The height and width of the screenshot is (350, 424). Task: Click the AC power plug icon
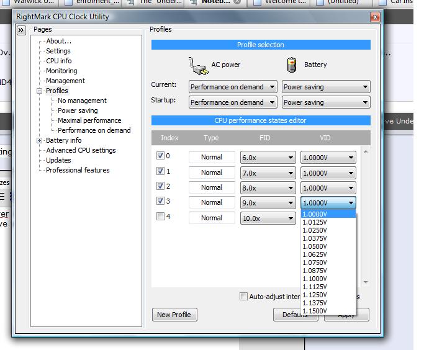click(198, 66)
